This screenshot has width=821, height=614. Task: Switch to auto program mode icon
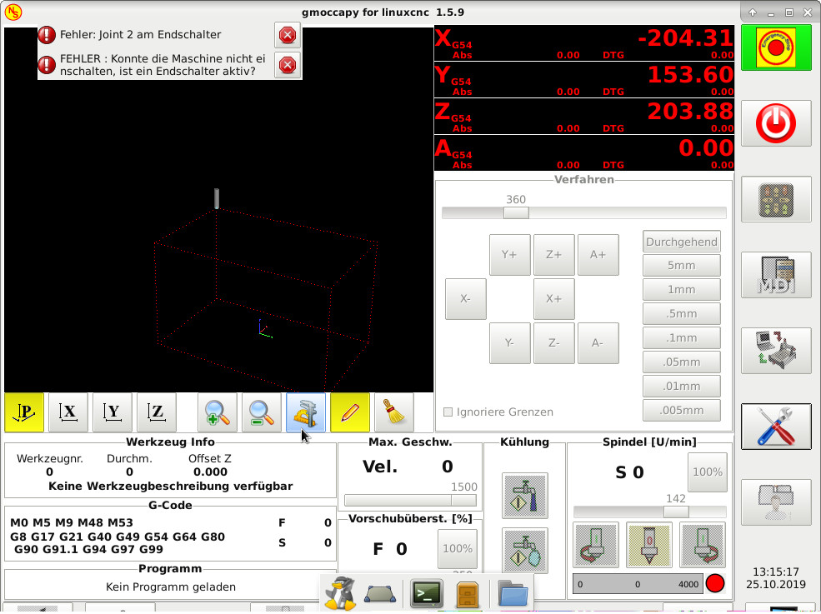coord(776,351)
